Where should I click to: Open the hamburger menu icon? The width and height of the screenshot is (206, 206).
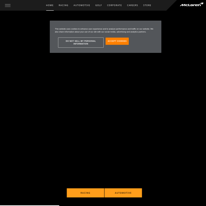click(x=8, y=5)
